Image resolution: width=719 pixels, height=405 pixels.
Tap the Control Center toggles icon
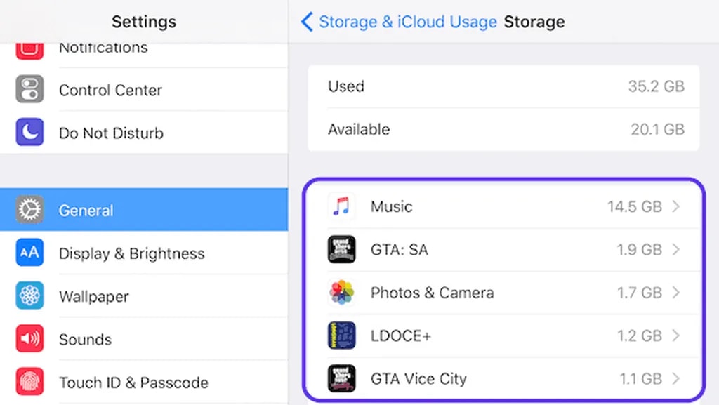29,90
